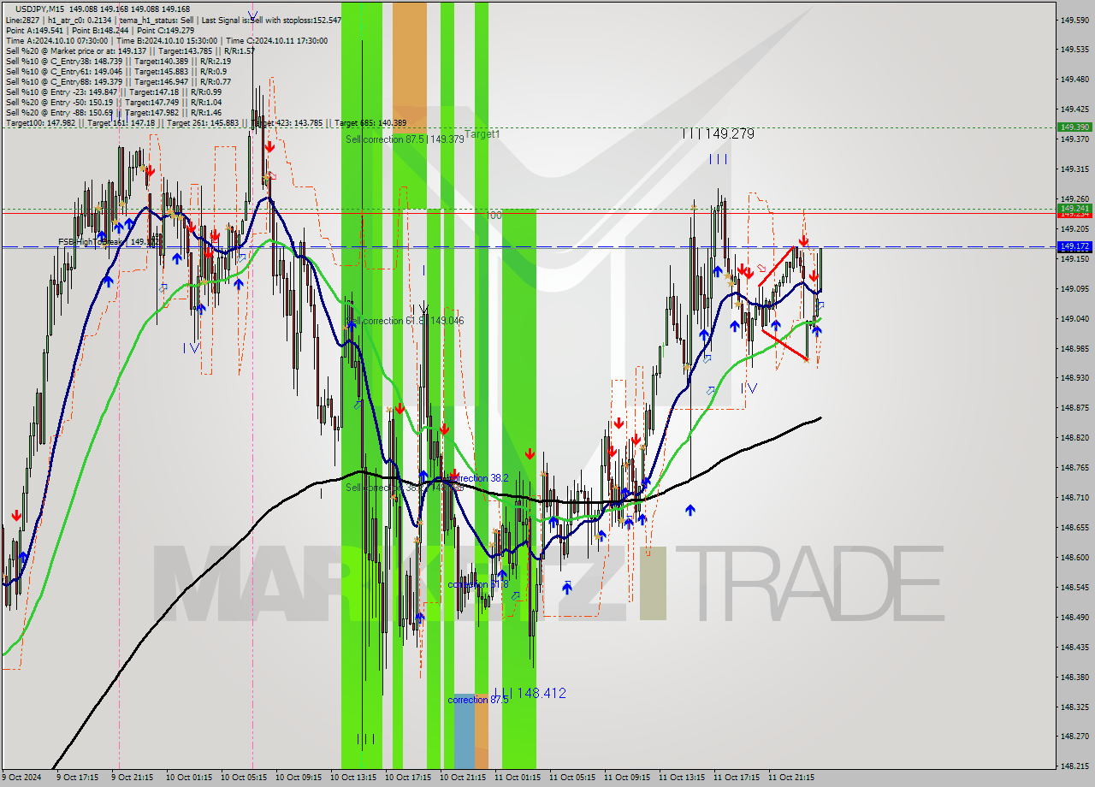Select the '149.279' wave label
The height and width of the screenshot is (787, 1095).
(731, 134)
